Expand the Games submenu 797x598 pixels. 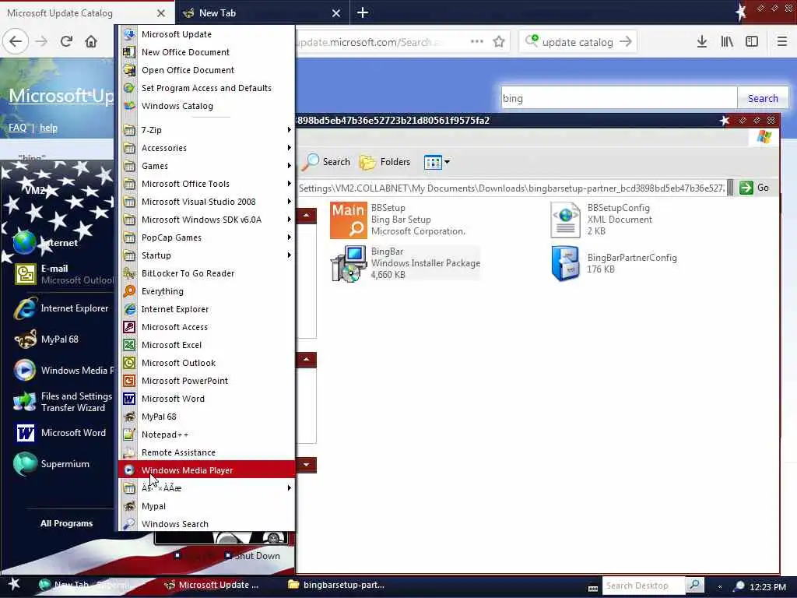pos(206,166)
